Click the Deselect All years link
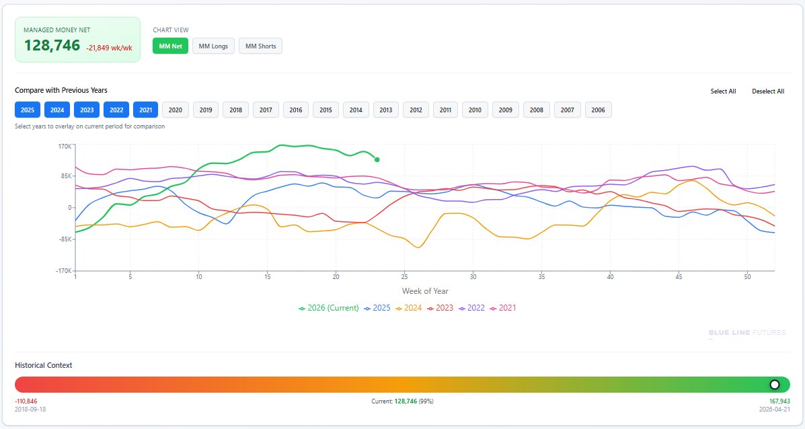805x429 pixels. pos(768,91)
